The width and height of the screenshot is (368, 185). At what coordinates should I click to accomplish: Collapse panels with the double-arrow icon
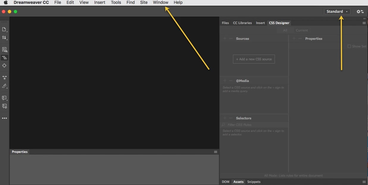click(364, 18)
